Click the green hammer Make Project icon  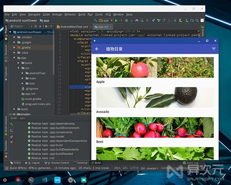[x=95, y=21]
